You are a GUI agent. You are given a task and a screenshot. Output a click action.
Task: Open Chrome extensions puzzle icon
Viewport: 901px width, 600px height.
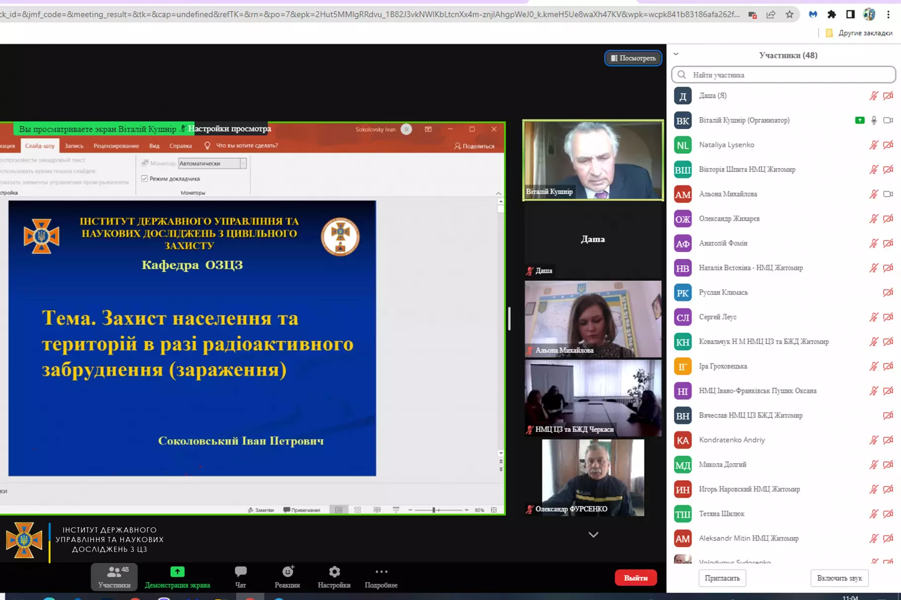click(832, 14)
